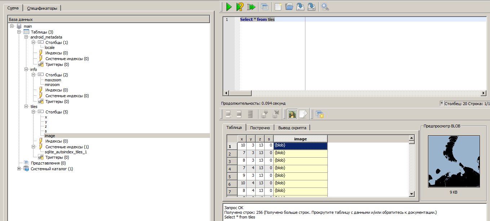
Task: Collapse the tiles table node
Action: click(26, 107)
